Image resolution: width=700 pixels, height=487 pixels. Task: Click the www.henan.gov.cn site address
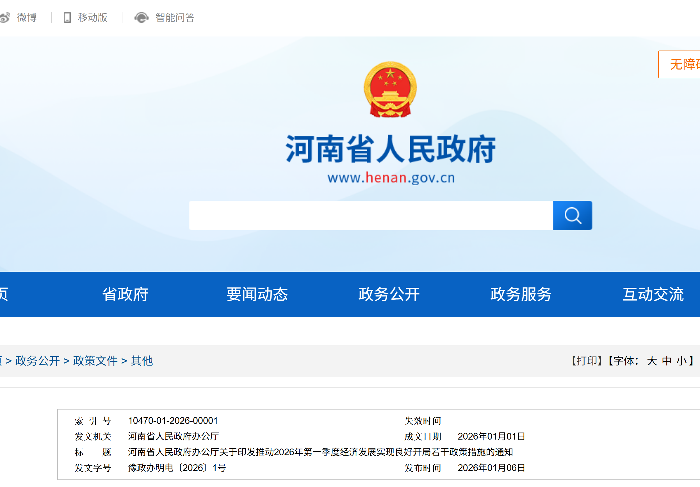[x=391, y=179]
